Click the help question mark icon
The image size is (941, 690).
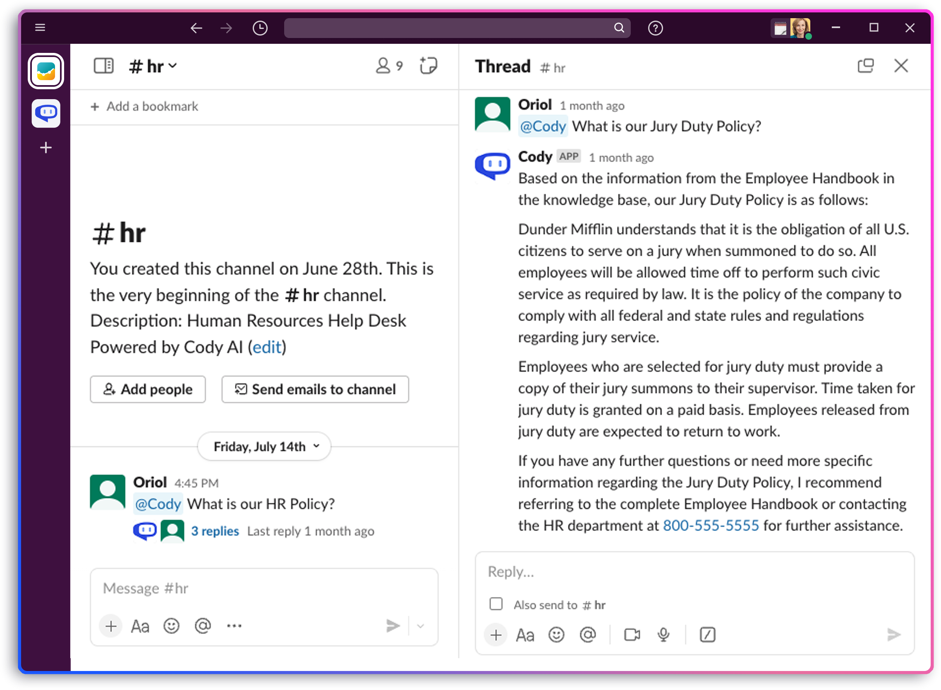pyautogui.click(x=655, y=28)
